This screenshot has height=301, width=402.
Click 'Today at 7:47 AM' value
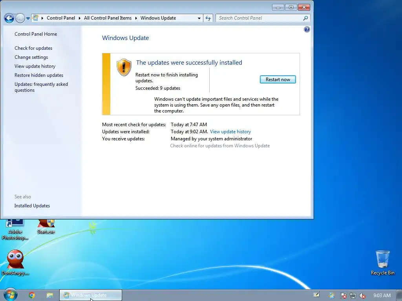point(189,125)
